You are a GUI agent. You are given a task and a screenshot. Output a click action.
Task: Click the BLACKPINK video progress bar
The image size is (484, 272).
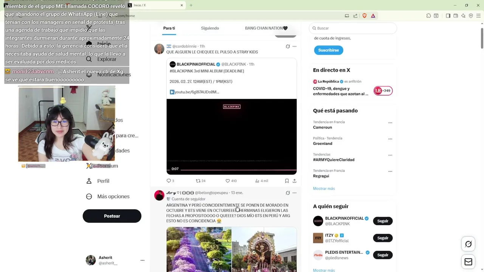(x=239, y=169)
